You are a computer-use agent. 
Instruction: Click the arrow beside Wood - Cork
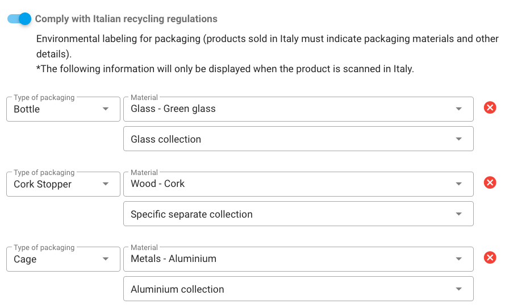[459, 184]
